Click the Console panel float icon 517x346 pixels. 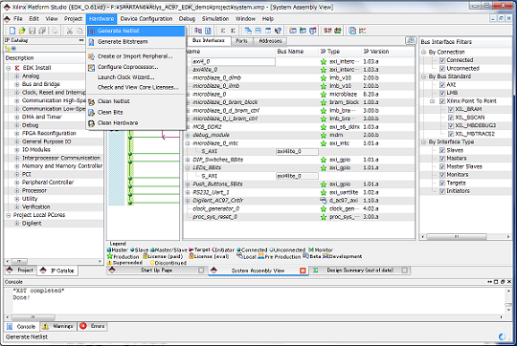(x=503, y=282)
